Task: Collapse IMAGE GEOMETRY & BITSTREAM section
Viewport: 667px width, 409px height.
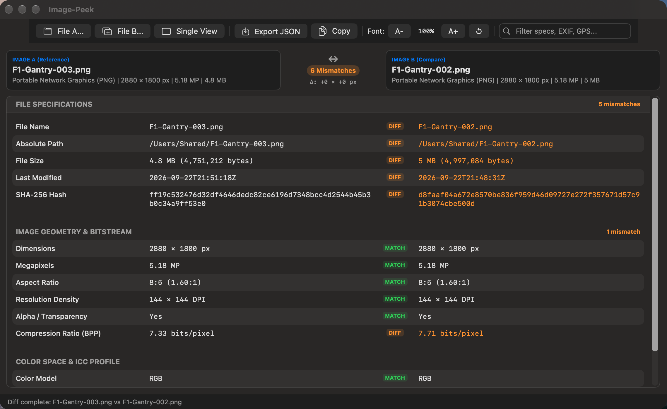Action: pyautogui.click(x=328, y=232)
